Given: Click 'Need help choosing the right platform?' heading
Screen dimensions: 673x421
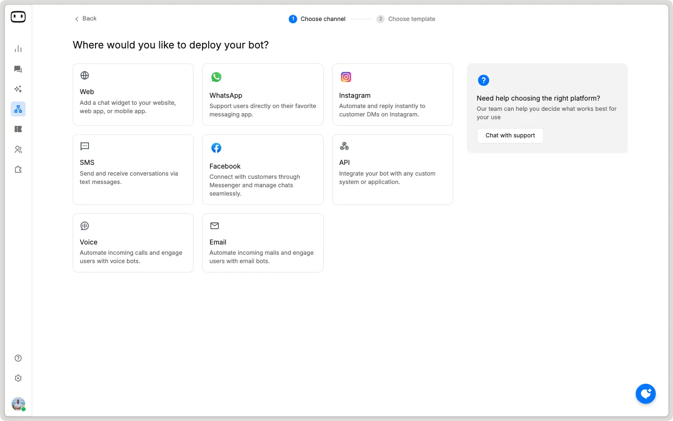Looking at the screenshot, I should click(x=538, y=98).
